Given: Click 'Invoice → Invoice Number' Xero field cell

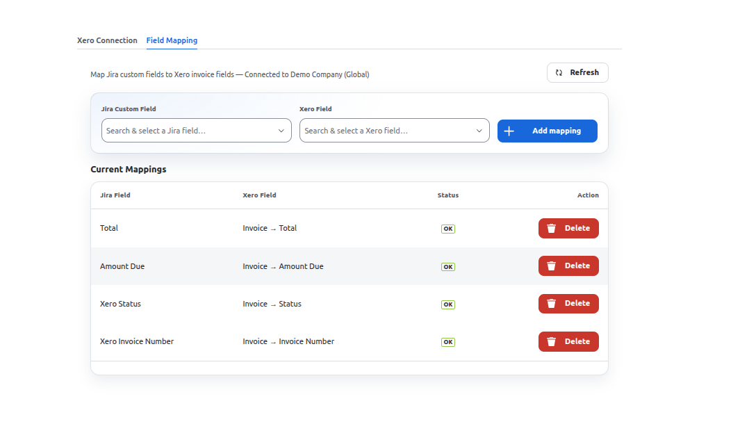Looking at the screenshot, I should pos(288,341).
